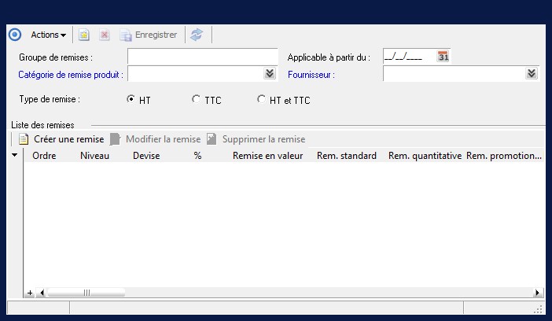552x321 pixels.
Task: Click the blue circle icon beside Actions
Action: point(15,35)
